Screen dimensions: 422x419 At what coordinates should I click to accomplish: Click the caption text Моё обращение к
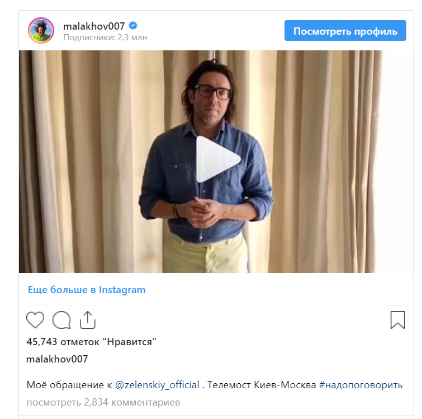click(x=69, y=385)
